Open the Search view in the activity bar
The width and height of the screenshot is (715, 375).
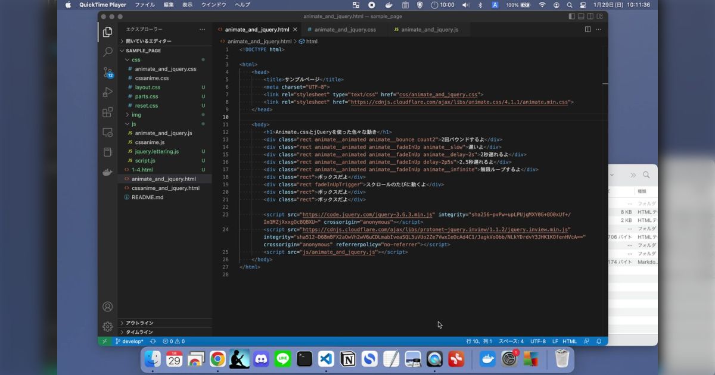[x=107, y=52]
